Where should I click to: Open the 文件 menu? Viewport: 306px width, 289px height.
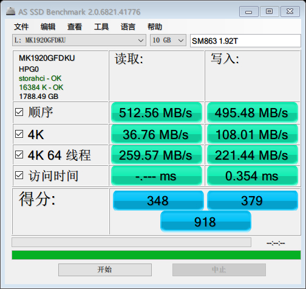tap(21, 27)
